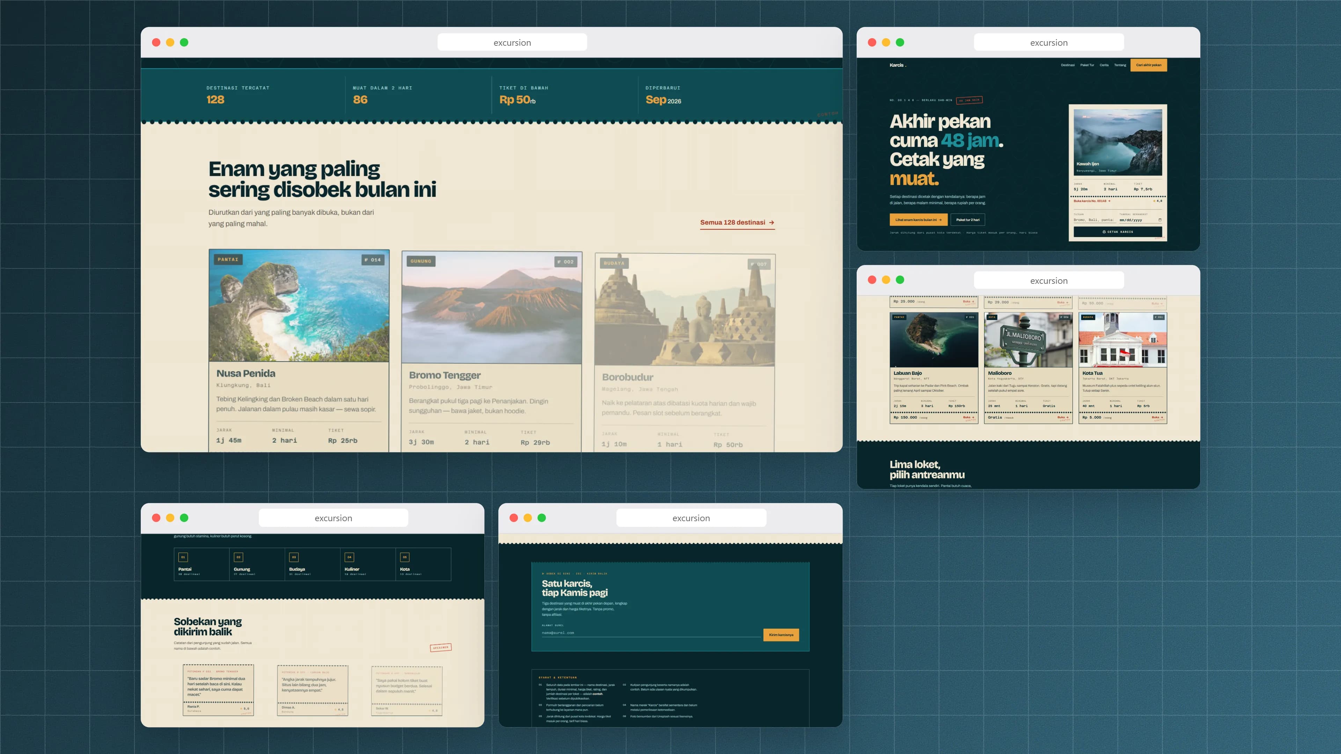This screenshot has width=1341, height=754.
Task: Click the Cetak Karcis printer button
Action: tap(1117, 231)
